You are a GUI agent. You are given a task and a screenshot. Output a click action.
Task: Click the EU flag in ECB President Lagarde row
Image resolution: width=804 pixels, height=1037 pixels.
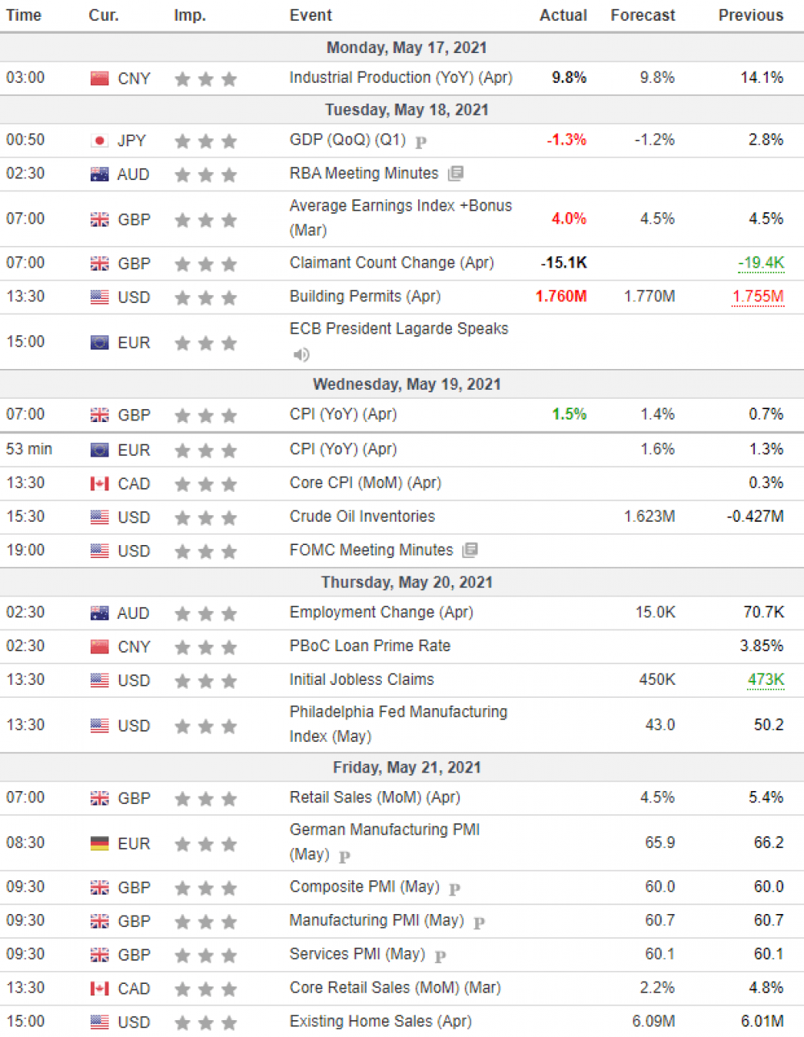tap(100, 342)
